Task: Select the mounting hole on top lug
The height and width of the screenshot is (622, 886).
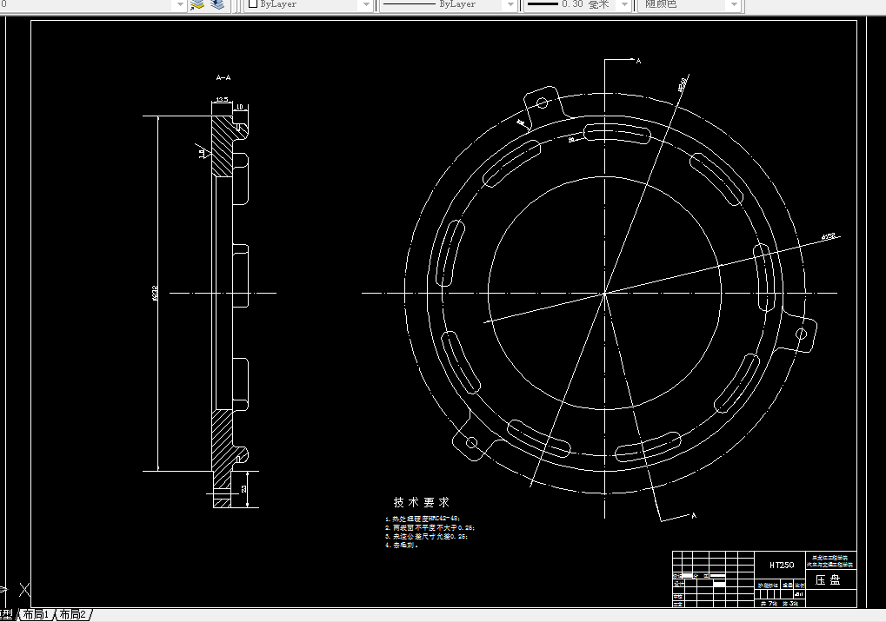Action: (x=542, y=103)
